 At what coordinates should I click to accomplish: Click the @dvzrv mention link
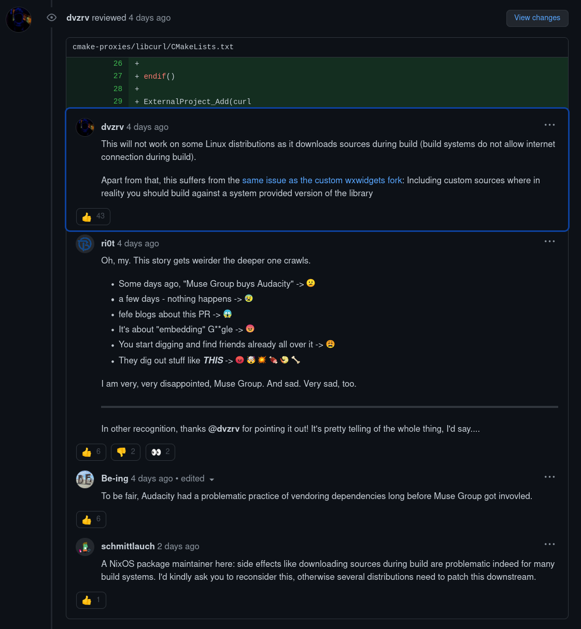click(x=224, y=429)
